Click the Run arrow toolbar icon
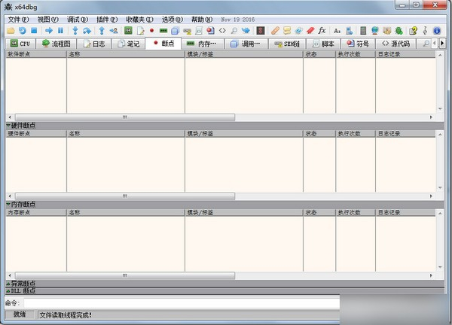452x325 pixels. point(49,31)
